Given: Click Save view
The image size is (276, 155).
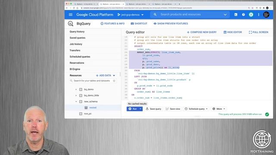Looking at the screenshot, I should click(x=173, y=109).
